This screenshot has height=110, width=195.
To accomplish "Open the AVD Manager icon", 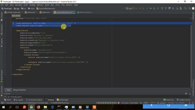I will tap(181, 9).
